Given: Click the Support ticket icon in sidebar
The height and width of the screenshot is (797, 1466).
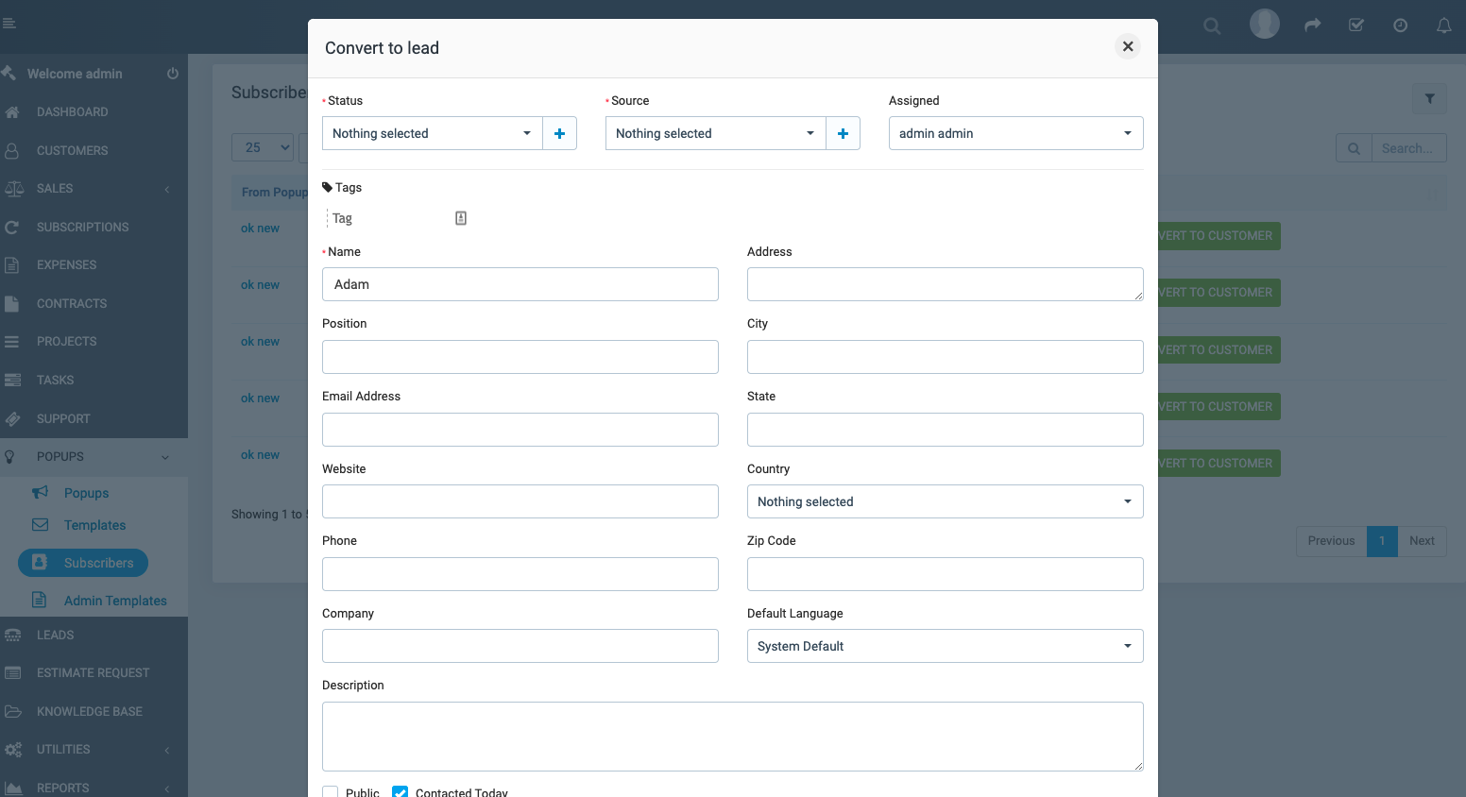Looking at the screenshot, I should tap(12, 419).
